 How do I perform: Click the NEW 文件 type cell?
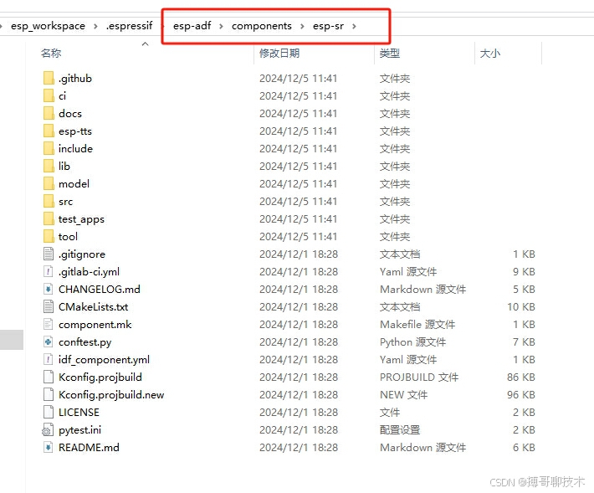404,395
